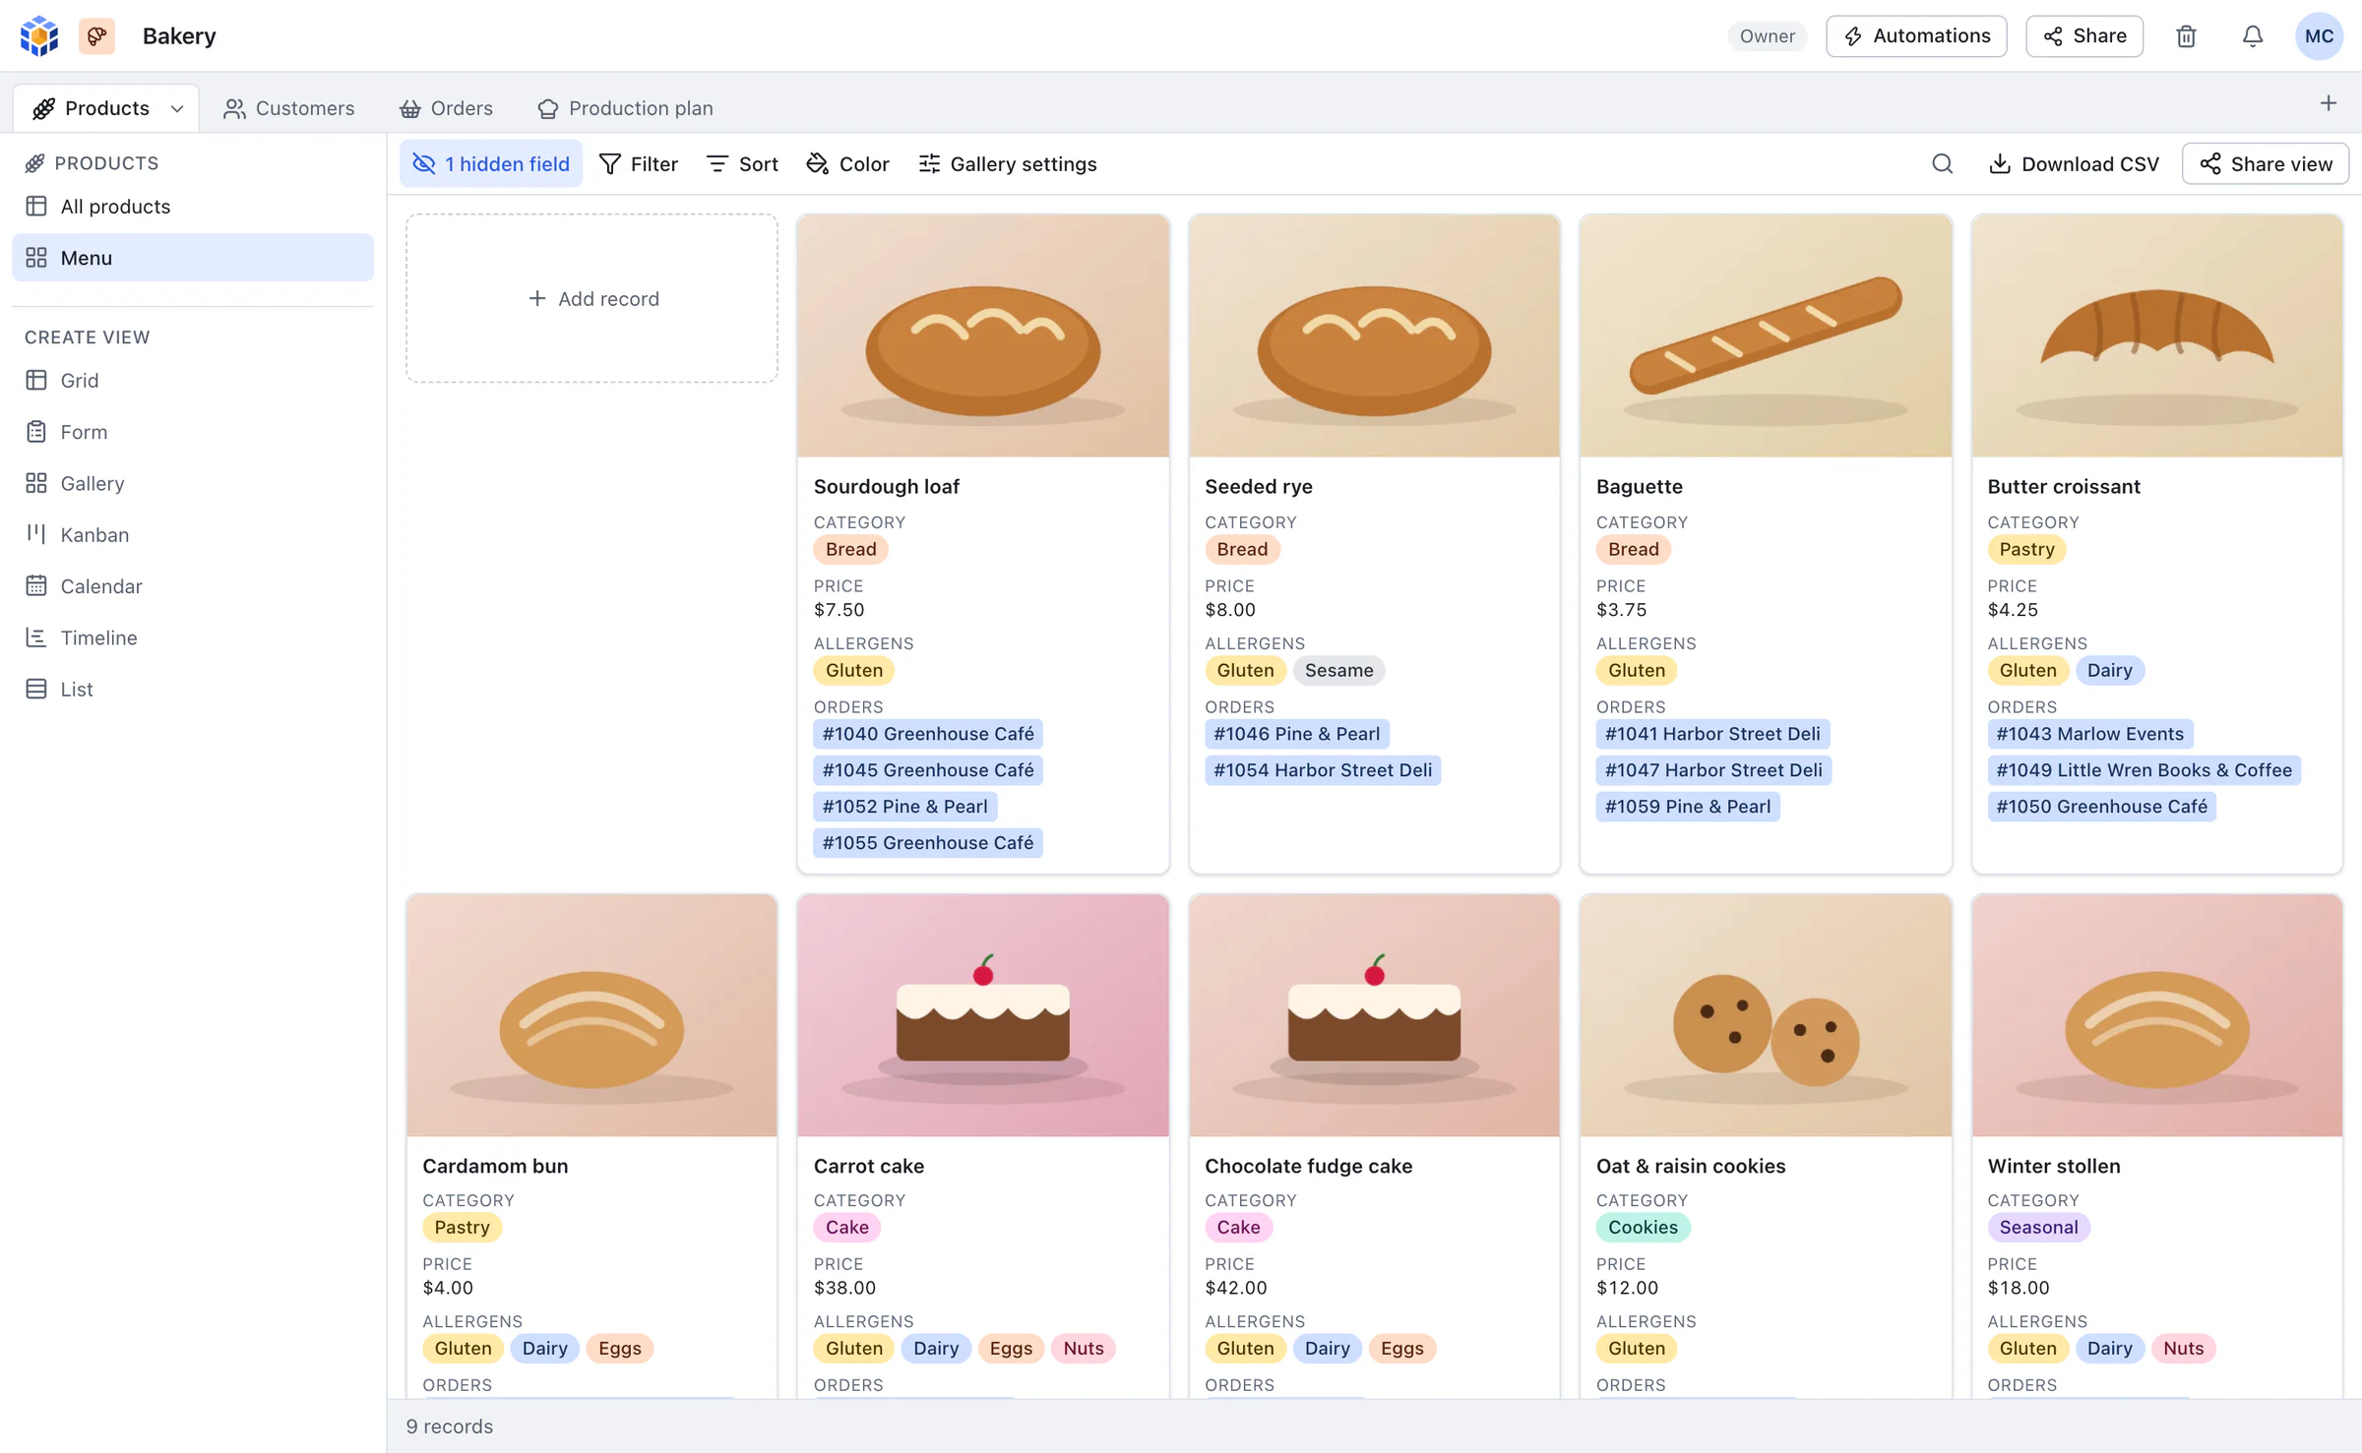Open the Carrot cake photo

pos(983,1016)
